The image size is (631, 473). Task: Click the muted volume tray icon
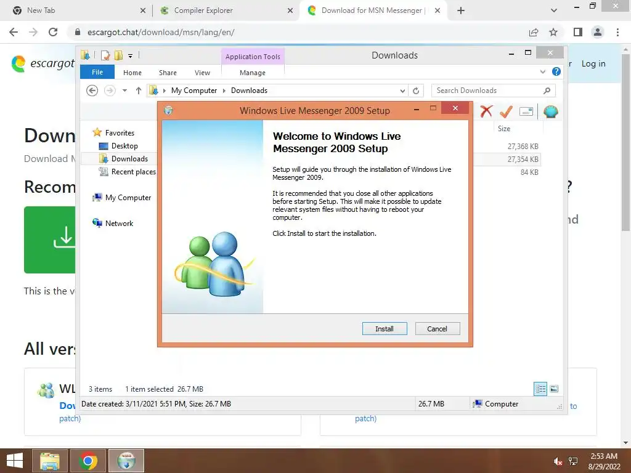557,461
